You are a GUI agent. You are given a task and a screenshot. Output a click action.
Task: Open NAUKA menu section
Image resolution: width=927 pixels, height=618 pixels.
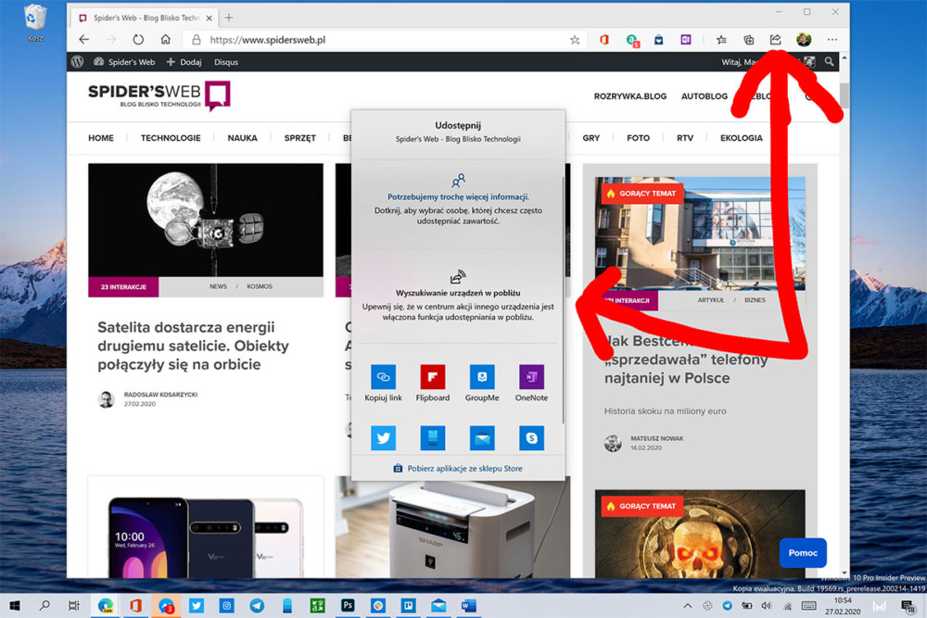242,138
